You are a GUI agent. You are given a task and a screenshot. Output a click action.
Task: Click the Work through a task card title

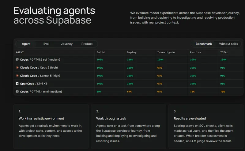click(111, 119)
